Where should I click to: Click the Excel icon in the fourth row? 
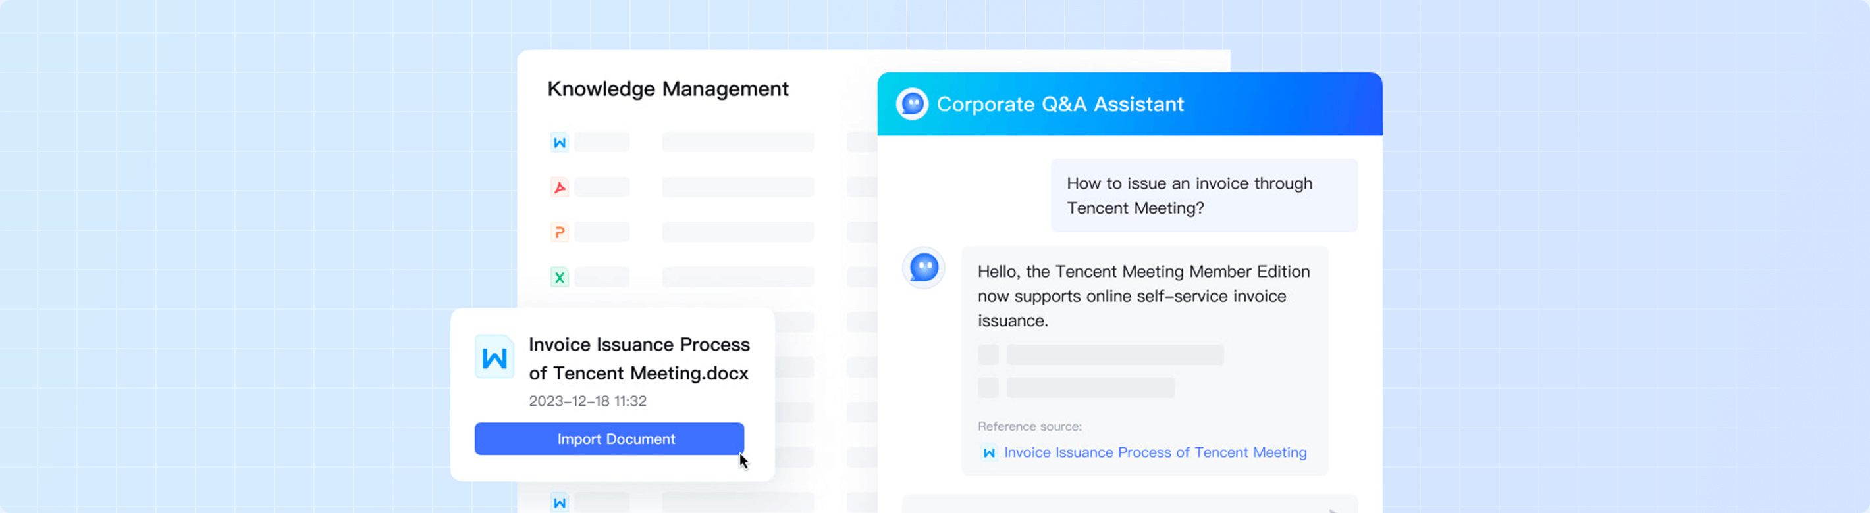[x=559, y=278]
